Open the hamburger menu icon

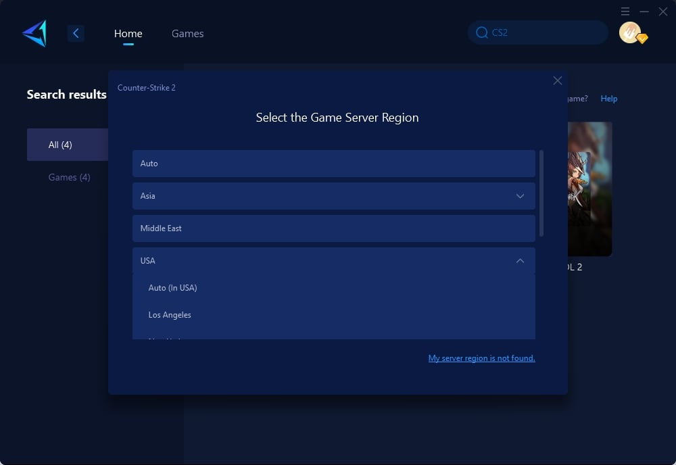(625, 11)
